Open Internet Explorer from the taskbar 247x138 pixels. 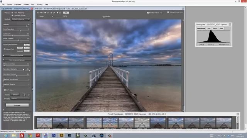(6, 135)
